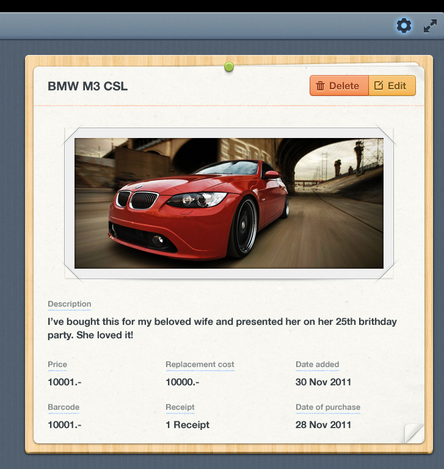This screenshot has height=469, width=444.
Task: Select the price value 10001.- under Price
Action: 65,382
